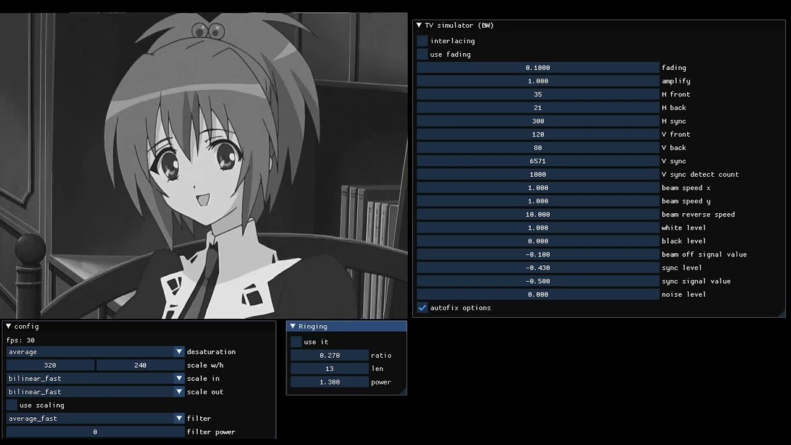Click the scale height field 240

(x=140, y=365)
